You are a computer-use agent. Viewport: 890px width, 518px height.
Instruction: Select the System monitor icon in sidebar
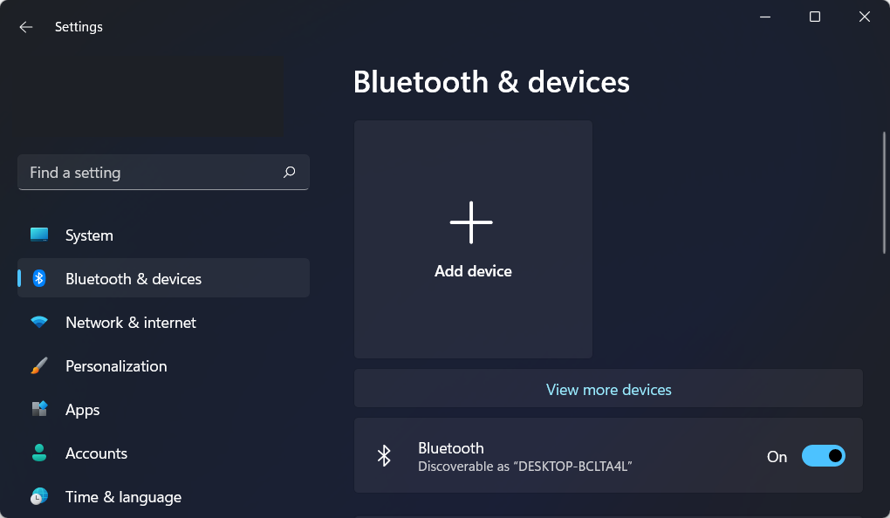39,235
